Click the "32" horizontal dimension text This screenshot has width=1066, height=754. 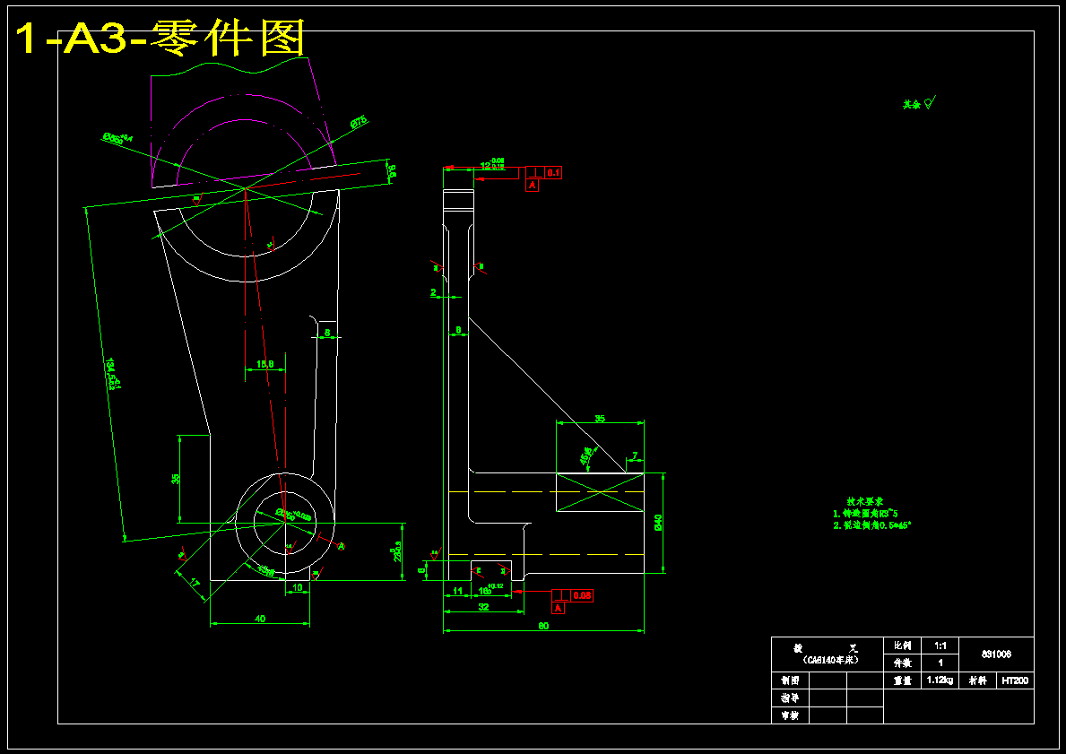pyautogui.click(x=483, y=607)
